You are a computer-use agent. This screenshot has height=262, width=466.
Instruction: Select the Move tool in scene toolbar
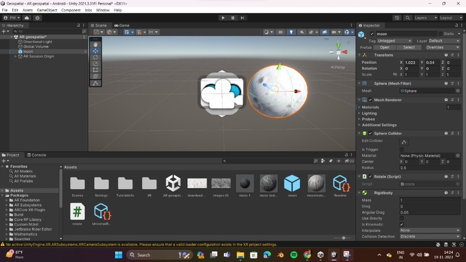95,51
